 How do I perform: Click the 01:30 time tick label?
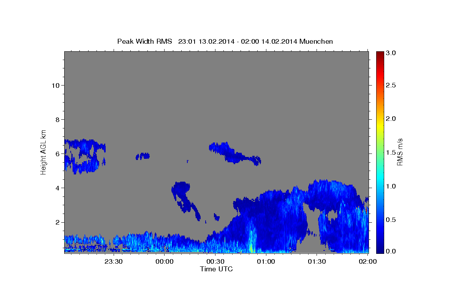[x=317, y=261]
